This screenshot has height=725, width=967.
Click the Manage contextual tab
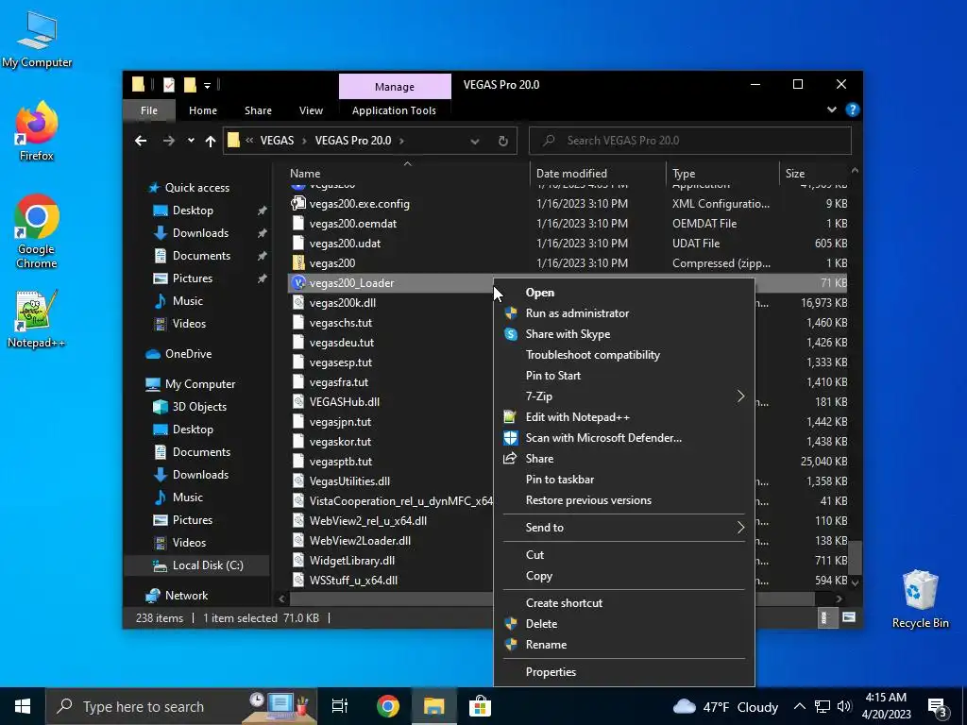(395, 86)
